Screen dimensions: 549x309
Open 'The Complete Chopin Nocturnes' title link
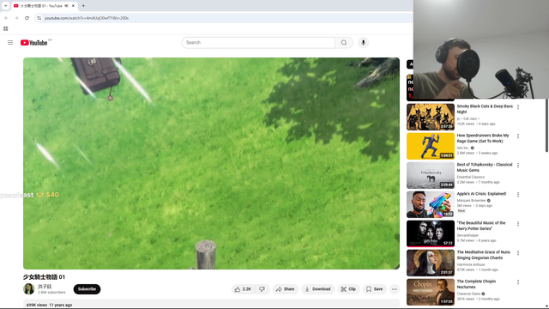tap(476, 284)
